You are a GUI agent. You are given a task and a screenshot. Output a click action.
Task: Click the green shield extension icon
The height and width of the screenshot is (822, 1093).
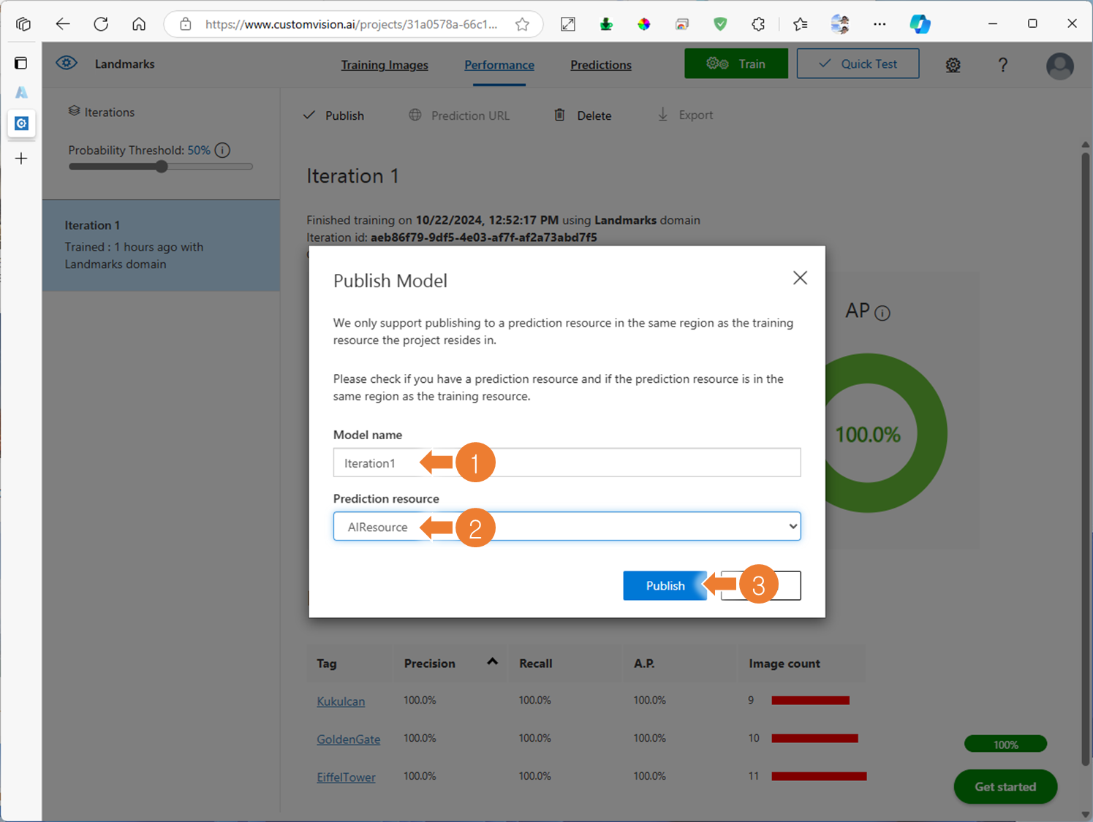720,24
